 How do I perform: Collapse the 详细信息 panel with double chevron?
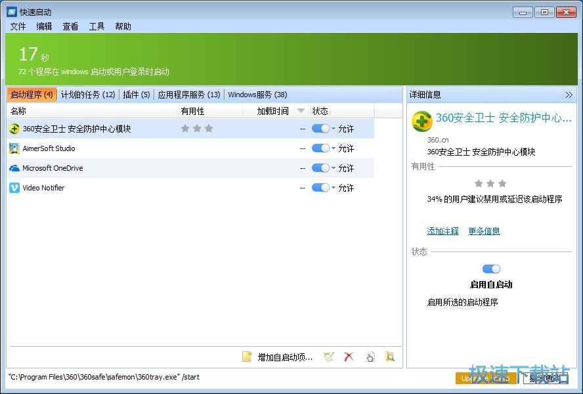(569, 95)
